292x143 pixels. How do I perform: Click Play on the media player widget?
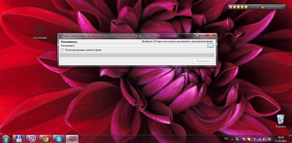(231, 7)
